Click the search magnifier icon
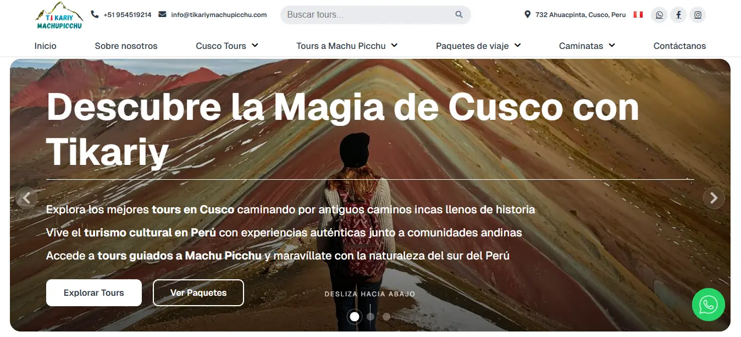741x337 pixels. click(459, 15)
